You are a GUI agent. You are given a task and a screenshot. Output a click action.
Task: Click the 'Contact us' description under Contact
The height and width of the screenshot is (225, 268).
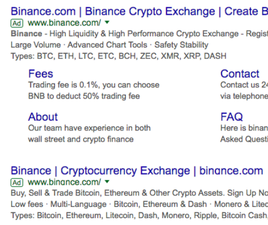point(244,91)
